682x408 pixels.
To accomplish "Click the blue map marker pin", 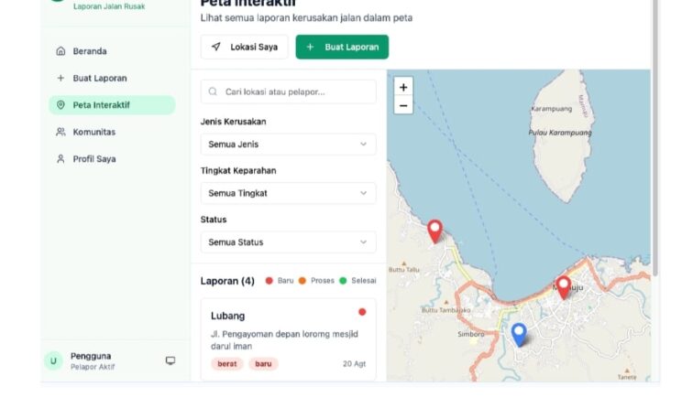I will (519, 334).
